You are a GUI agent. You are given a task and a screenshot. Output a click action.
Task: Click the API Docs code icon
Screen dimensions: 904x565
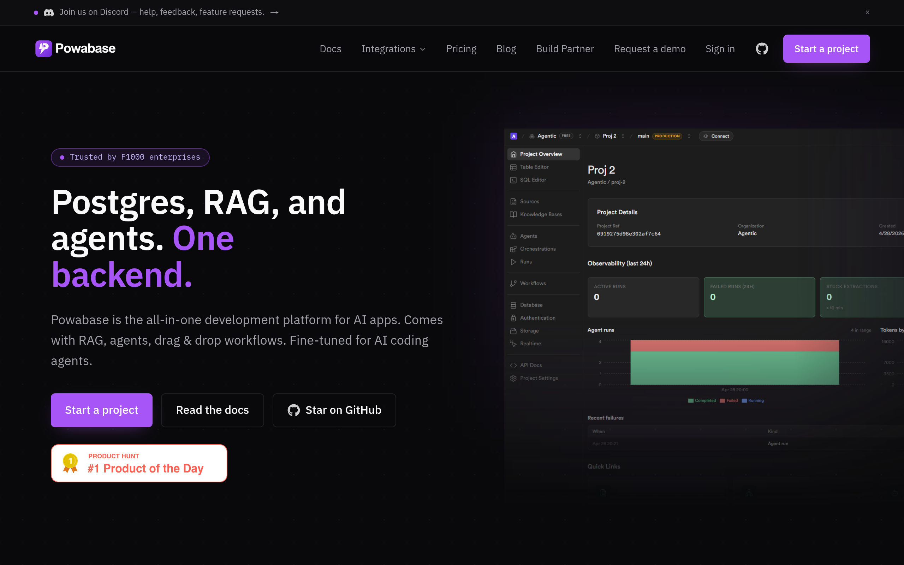click(x=513, y=365)
